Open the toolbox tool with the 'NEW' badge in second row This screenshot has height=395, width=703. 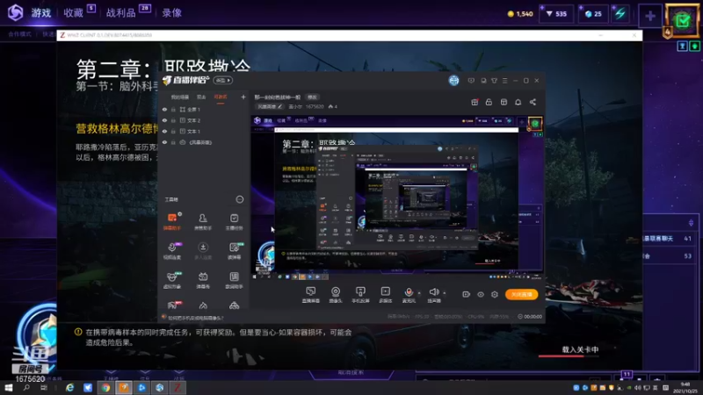coord(235,251)
